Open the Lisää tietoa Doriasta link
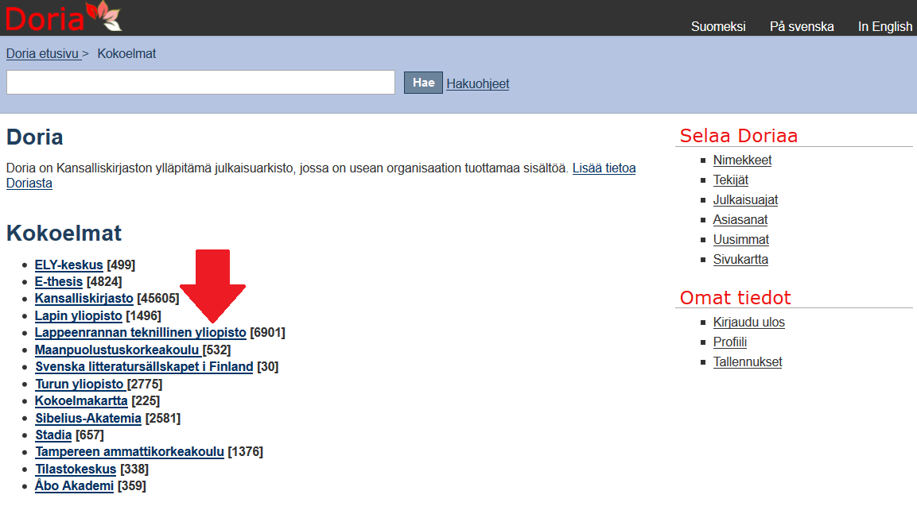This screenshot has width=917, height=514. point(604,168)
